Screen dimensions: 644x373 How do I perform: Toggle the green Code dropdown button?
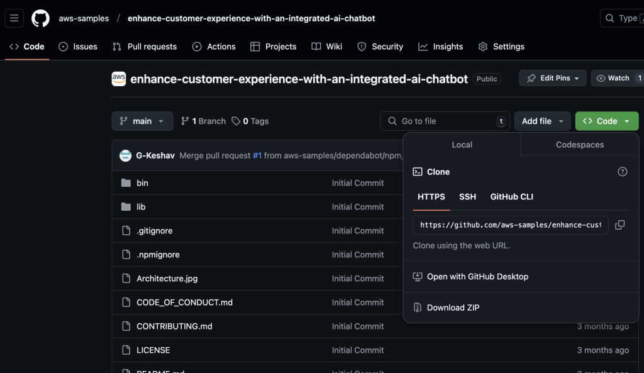pyautogui.click(x=607, y=121)
